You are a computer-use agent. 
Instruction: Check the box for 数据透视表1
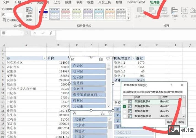click(x=125, y=111)
